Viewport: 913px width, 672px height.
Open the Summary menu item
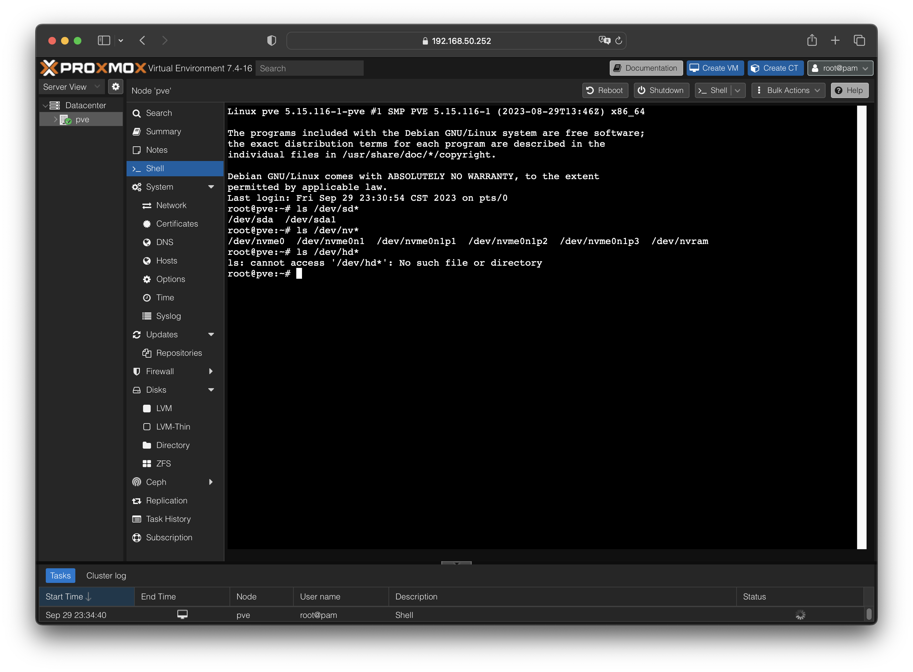pyautogui.click(x=163, y=131)
